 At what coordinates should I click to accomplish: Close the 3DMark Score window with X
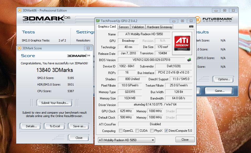88,48
